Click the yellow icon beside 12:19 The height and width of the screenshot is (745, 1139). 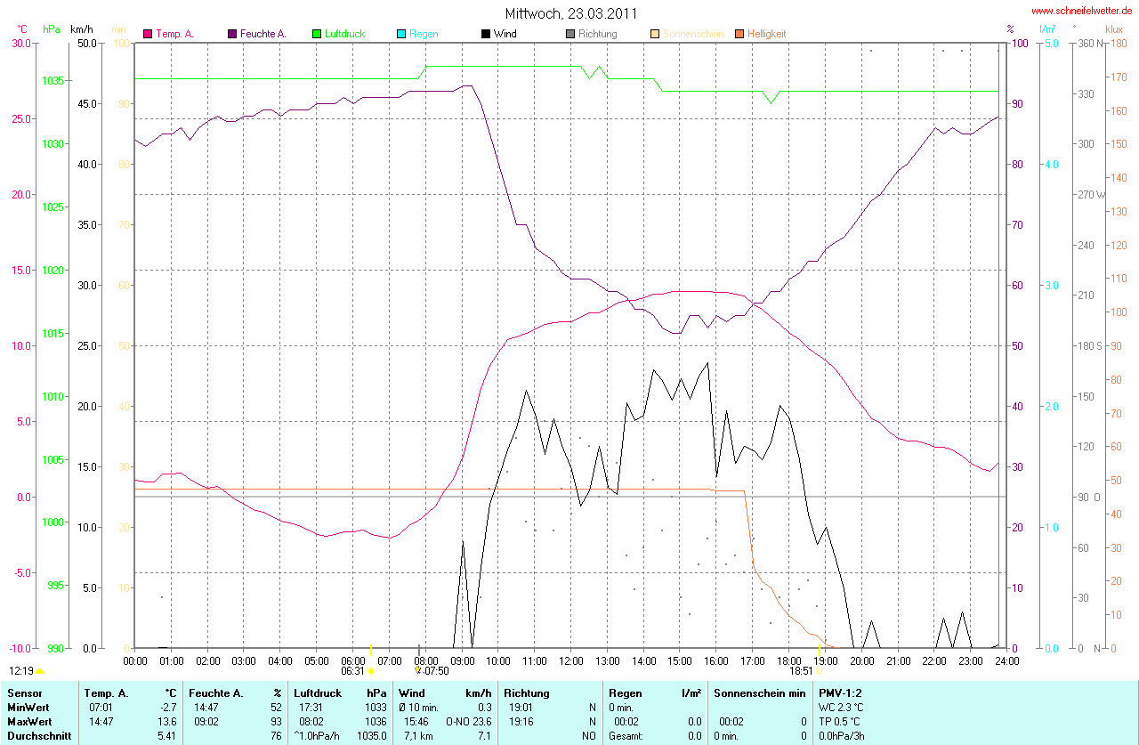(x=40, y=671)
